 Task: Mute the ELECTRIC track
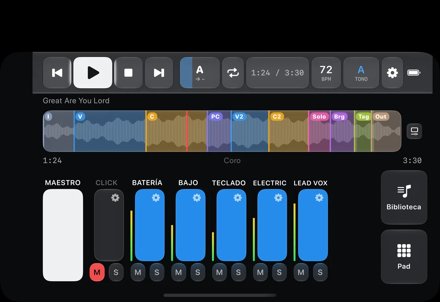tap(260, 272)
